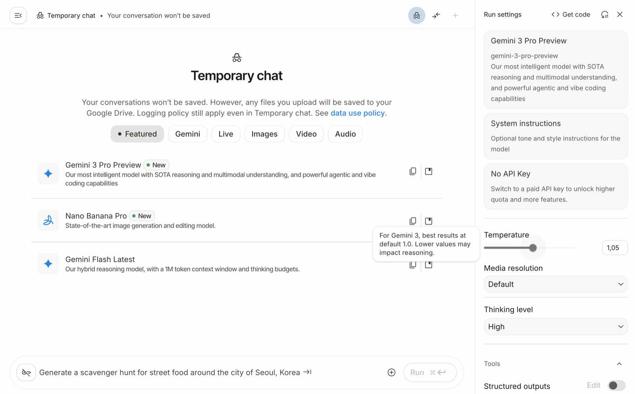
Task: Toggle temporary chat icon in the prompt box
Action: pos(26,373)
